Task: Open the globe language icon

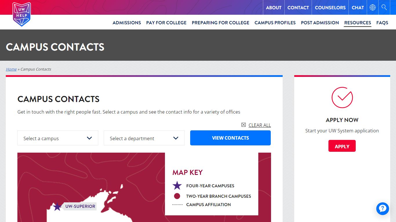Action: click(x=373, y=8)
